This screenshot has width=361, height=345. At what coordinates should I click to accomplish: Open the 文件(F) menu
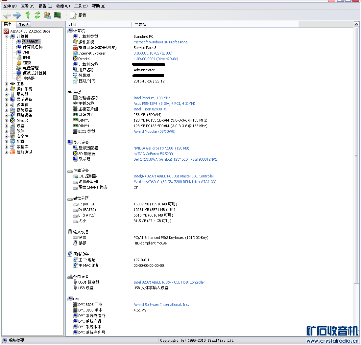click(10, 6)
